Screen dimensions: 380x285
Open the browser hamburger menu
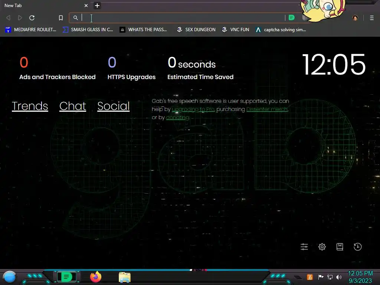(372, 18)
